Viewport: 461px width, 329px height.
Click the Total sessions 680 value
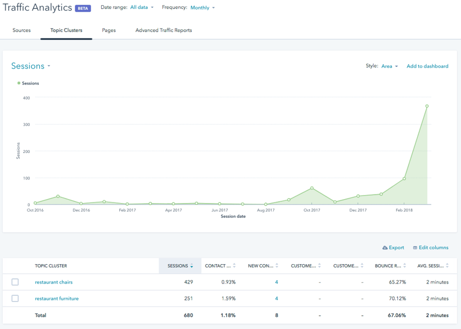coord(188,315)
